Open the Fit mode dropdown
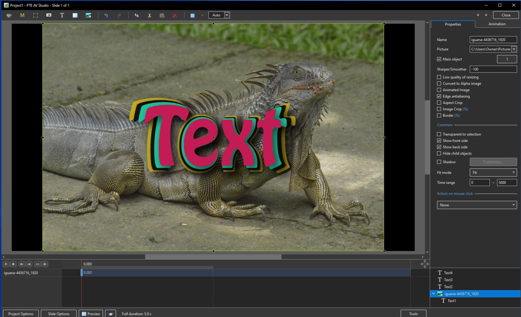The width and height of the screenshot is (521, 317). pos(493,172)
